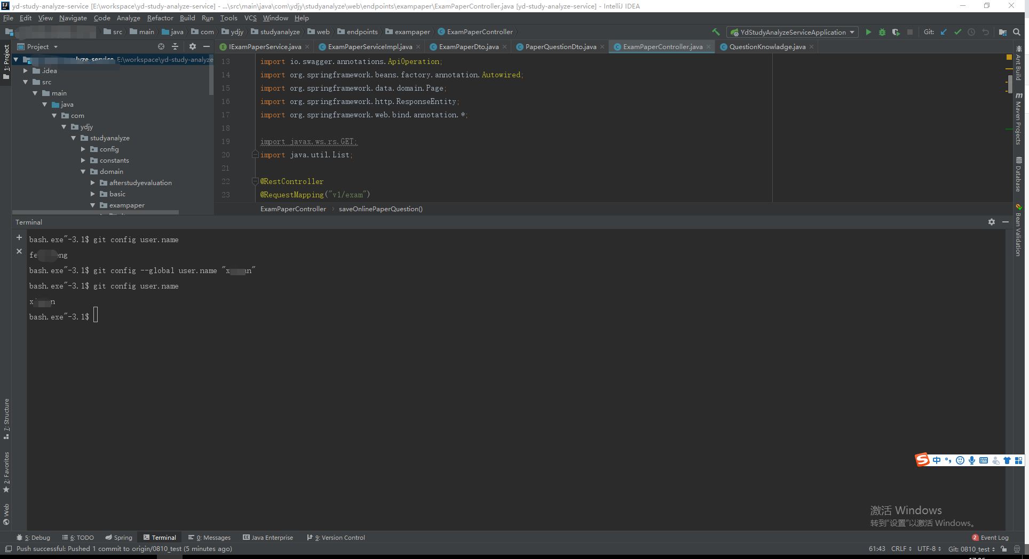Start debugging with the green bug icon

[882, 32]
